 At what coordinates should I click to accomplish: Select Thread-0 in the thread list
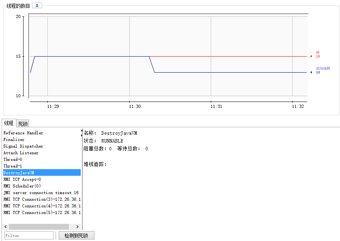pyautogui.click(x=12, y=159)
